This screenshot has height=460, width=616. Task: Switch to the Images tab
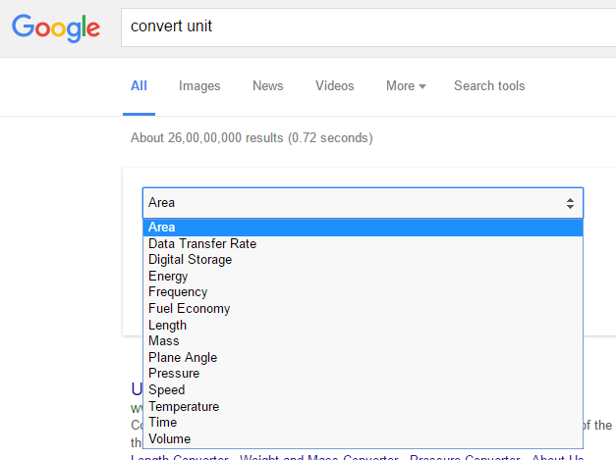coord(199,86)
